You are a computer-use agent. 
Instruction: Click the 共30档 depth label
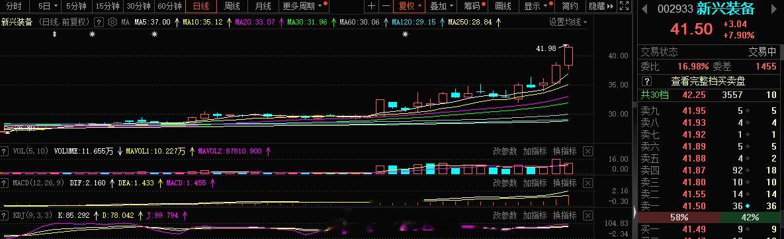(654, 95)
